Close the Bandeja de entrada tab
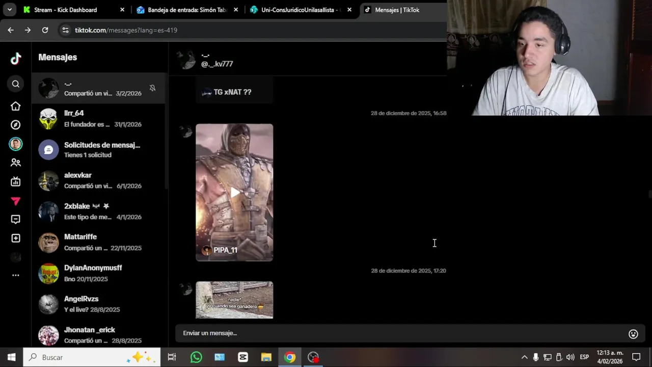The width and height of the screenshot is (652, 367). click(x=236, y=10)
